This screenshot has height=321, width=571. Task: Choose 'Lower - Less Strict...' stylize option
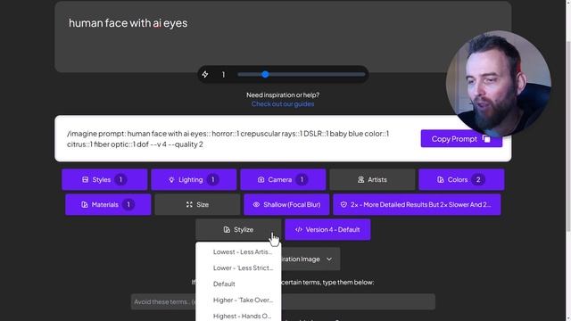[x=238, y=267]
